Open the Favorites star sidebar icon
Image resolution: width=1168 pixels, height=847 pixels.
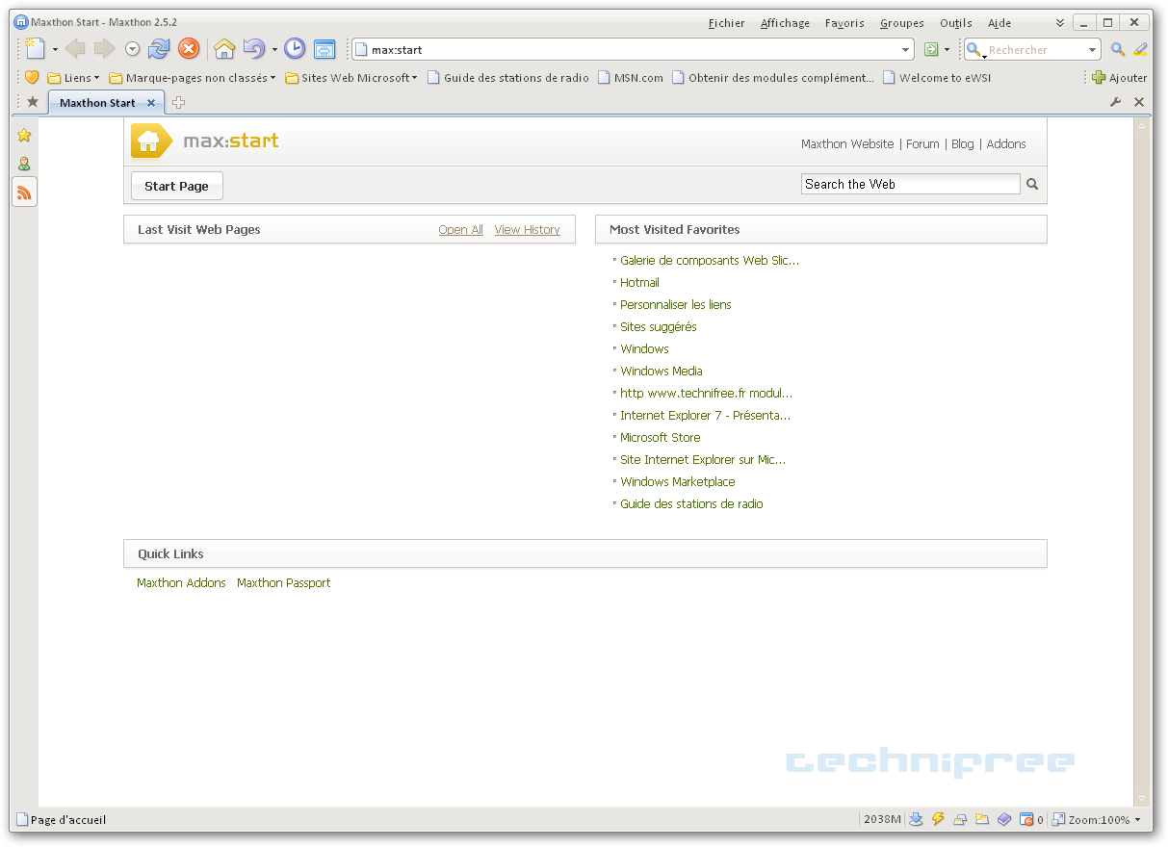[x=24, y=136]
